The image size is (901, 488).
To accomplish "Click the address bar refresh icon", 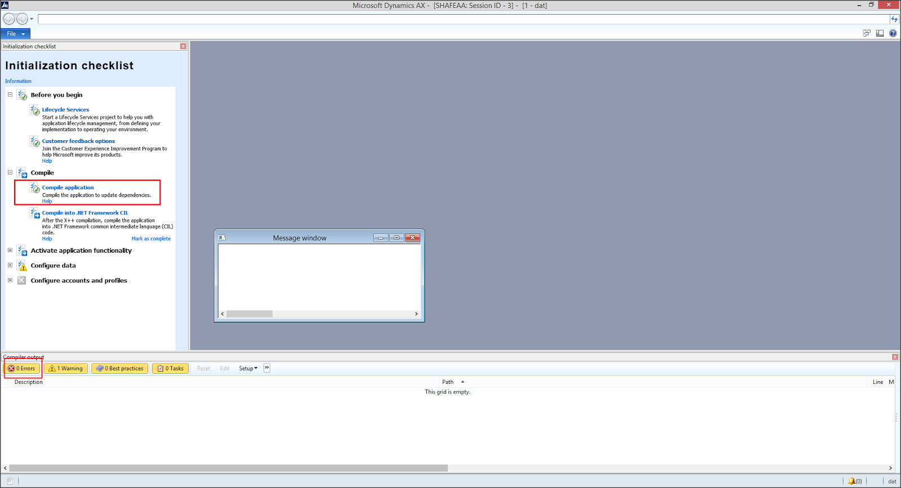I will tap(894, 19).
